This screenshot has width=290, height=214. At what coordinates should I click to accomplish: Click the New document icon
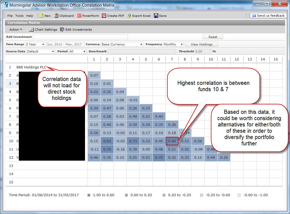(x=42, y=16)
